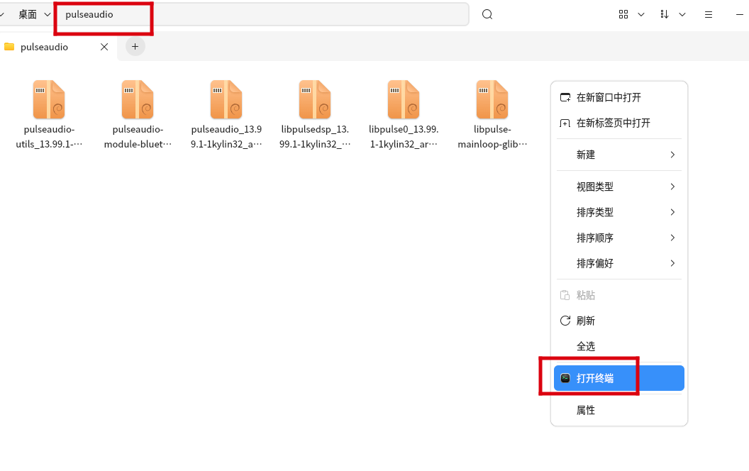Click the grid view layout icon
Screen dimensions: 749x471
(623, 13)
